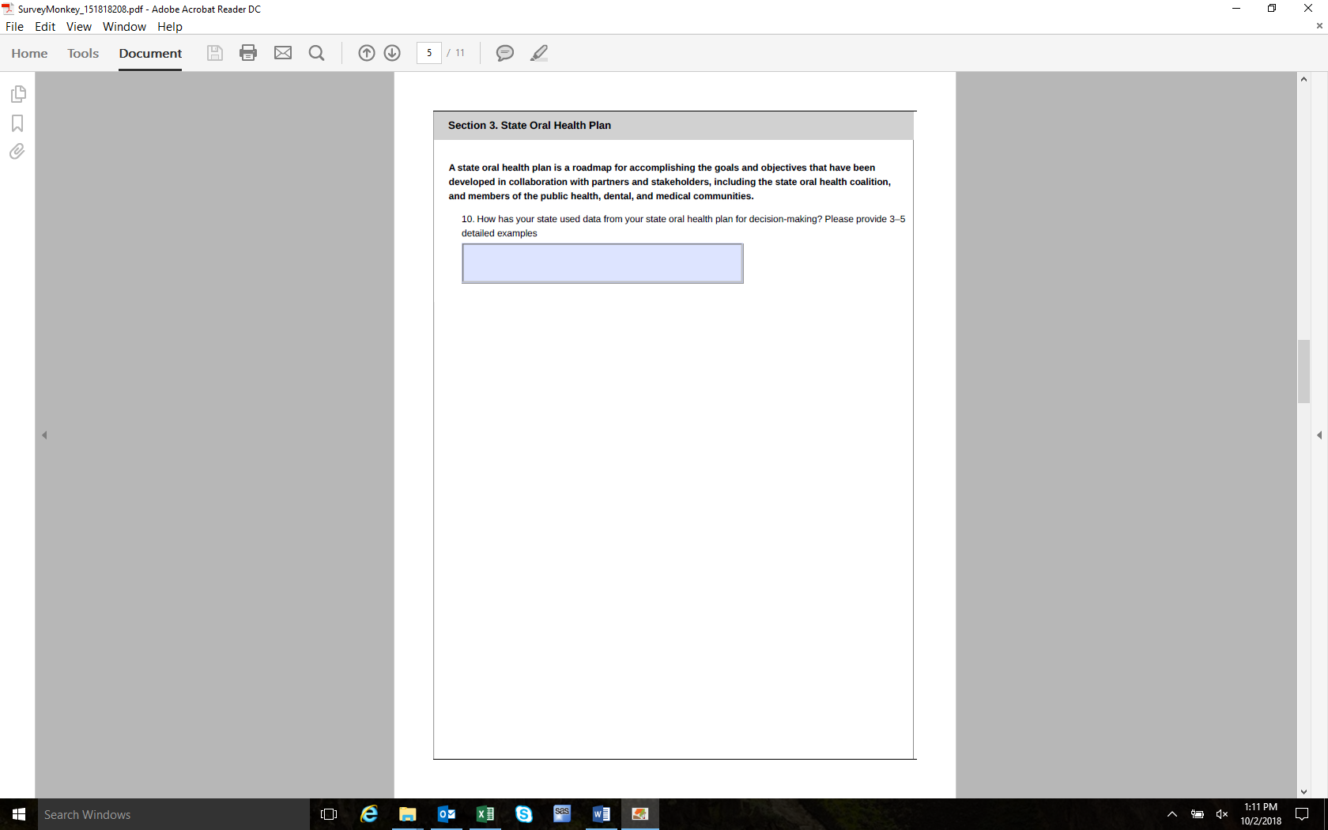This screenshot has height=830, width=1328.
Task: Go to previous page arrow
Action: [x=367, y=53]
